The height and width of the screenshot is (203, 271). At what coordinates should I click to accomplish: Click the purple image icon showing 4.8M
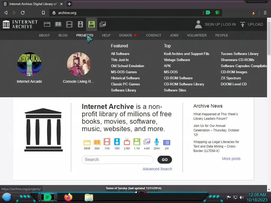coord(147,142)
